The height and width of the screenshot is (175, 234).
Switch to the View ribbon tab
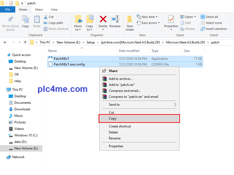[54, 10]
